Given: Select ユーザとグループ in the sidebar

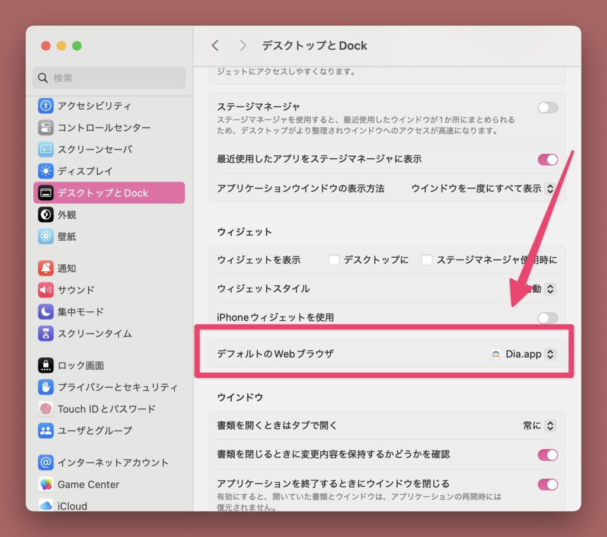Looking at the screenshot, I should pyautogui.click(x=94, y=430).
